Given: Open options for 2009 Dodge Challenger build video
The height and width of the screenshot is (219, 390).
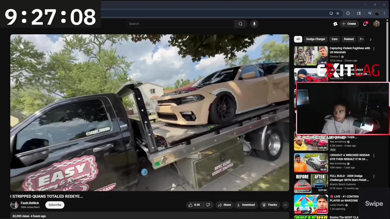Looking at the screenshot, I should click(x=374, y=176).
